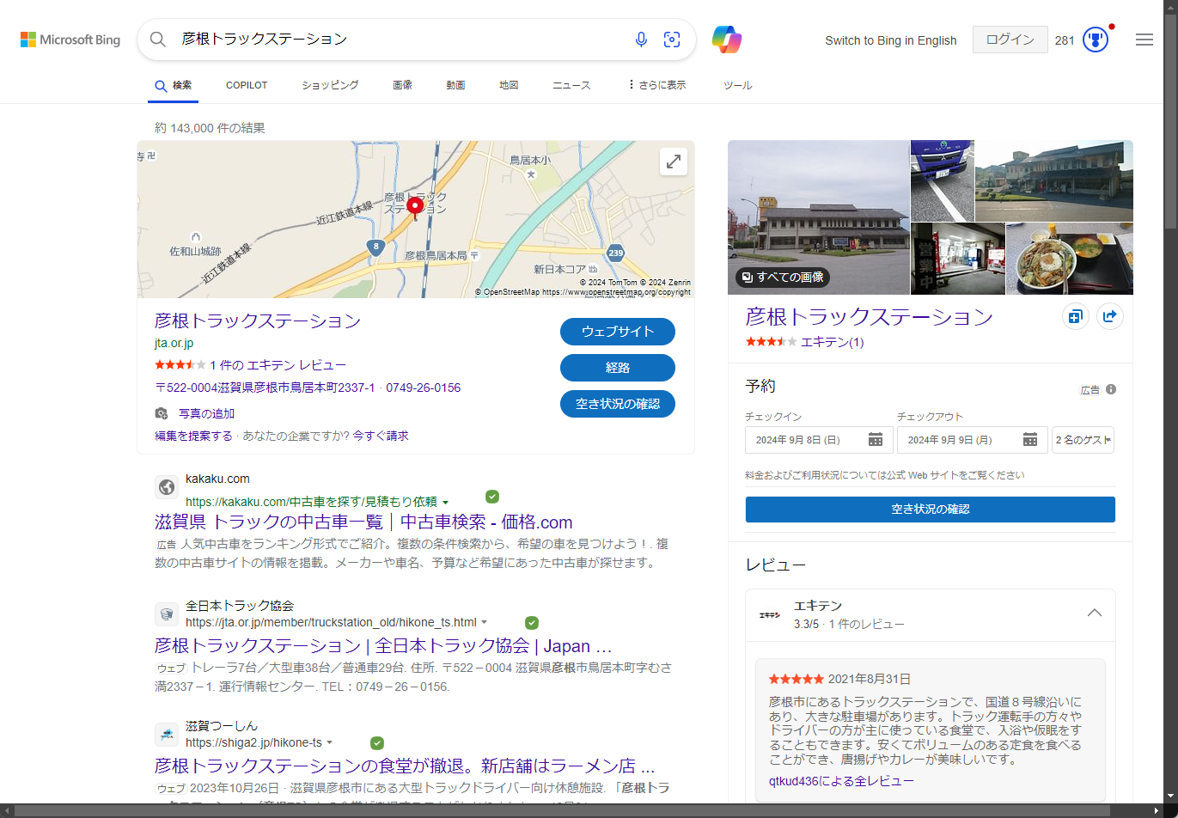Click the route 8 marker on map
Viewport: 1178px width, 818px height.
point(375,247)
